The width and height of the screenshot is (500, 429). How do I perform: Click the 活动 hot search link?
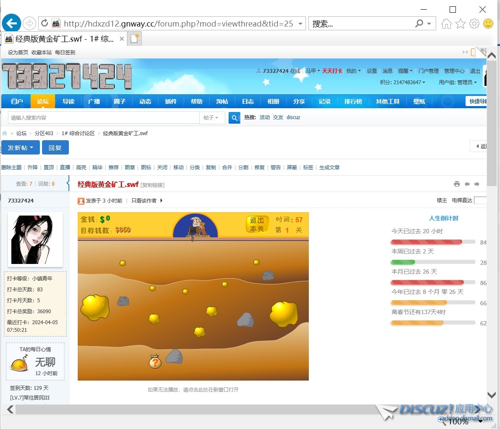pos(265,117)
